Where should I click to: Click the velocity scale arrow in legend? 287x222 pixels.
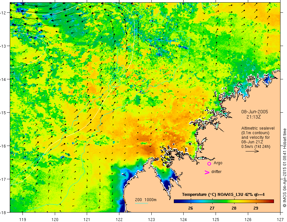(x=252, y=151)
